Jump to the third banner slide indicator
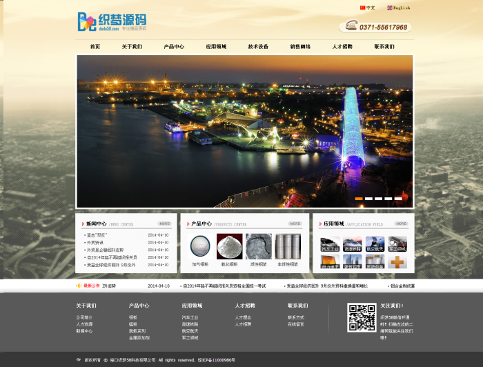This screenshot has height=367, width=483. [x=379, y=199]
